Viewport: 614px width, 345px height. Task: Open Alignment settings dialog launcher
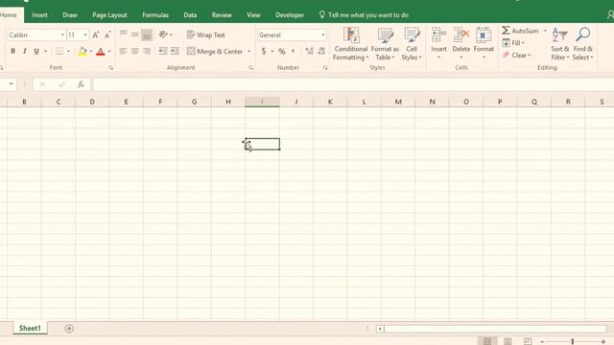[x=250, y=68]
